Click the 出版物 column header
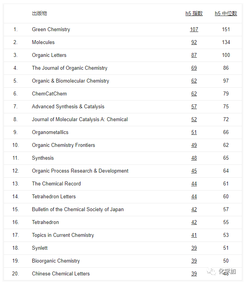Screen dimensions: 245x284 pos(39,14)
